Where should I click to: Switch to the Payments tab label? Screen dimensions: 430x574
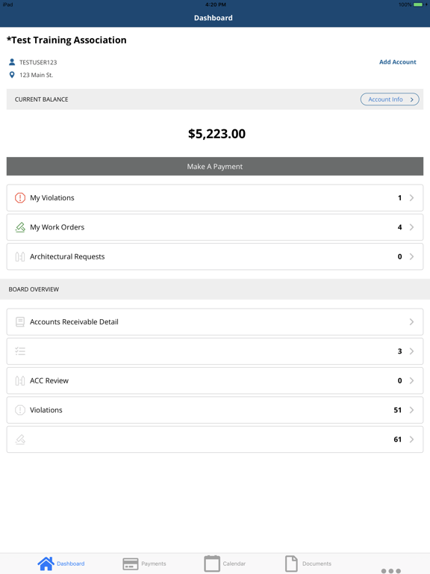[x=154, y=564]
